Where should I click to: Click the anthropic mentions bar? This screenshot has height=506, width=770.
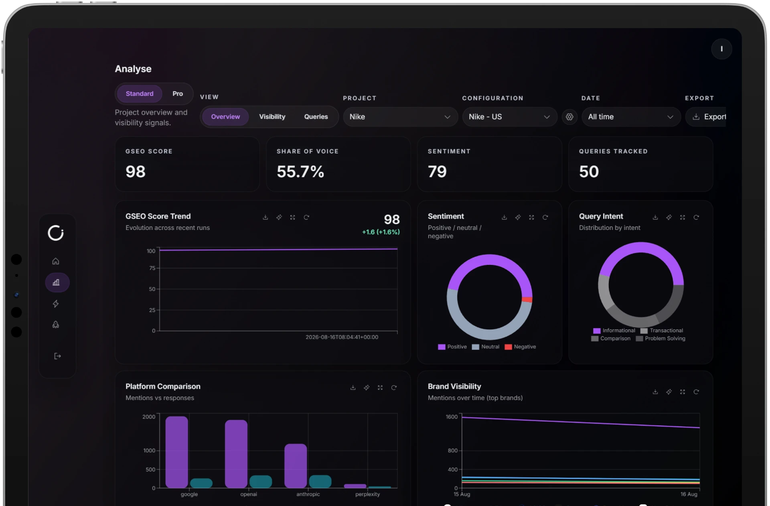296,466
